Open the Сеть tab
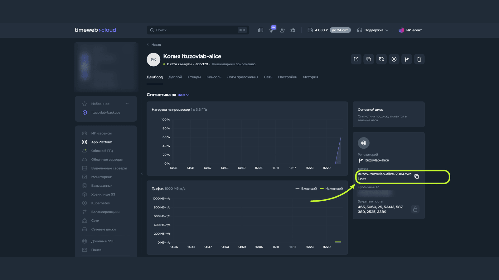Image resolution: width=499 pixels, height=280 pixels. click(x=268, y=77)
